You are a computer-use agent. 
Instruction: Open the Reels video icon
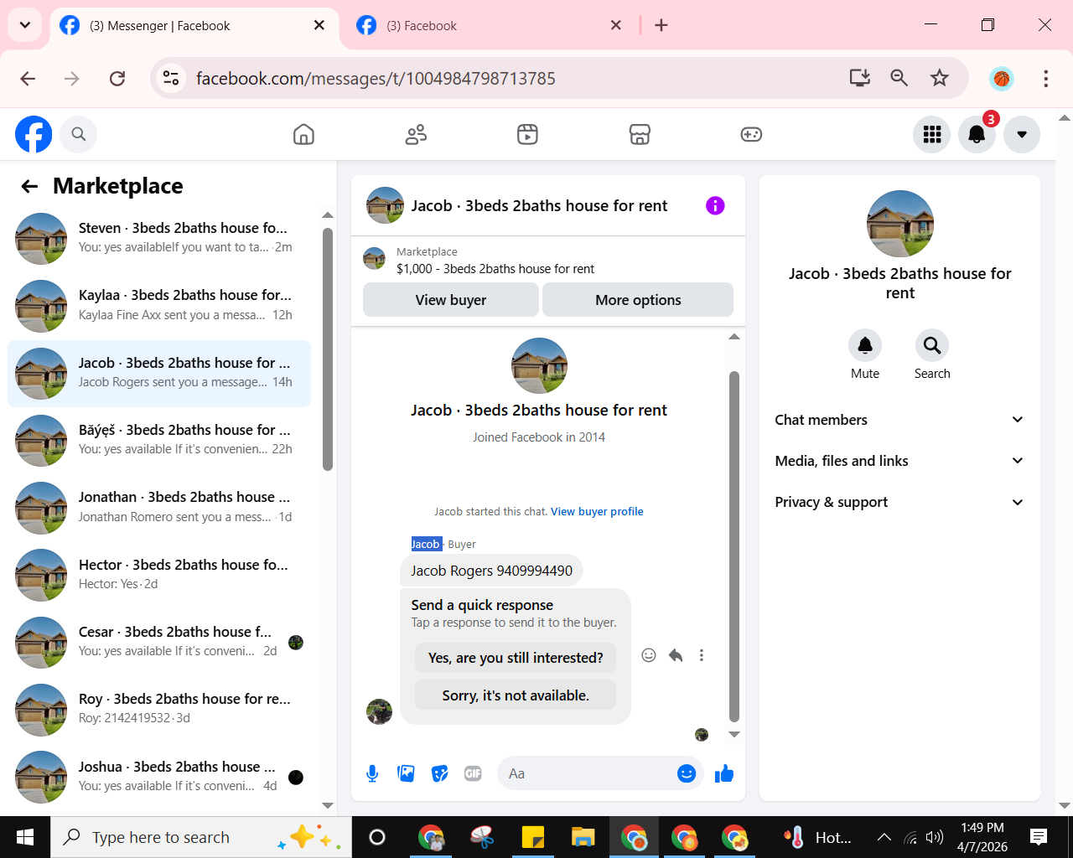(527, 134)
